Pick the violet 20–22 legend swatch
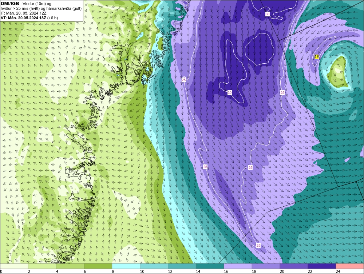364x274 pixels. (294, 266)
